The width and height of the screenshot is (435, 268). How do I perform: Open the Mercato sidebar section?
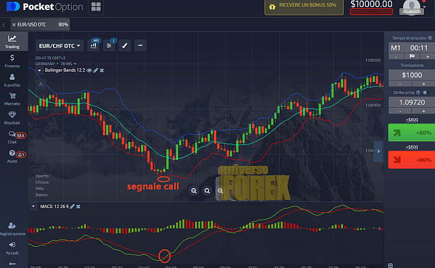[12, 99]
